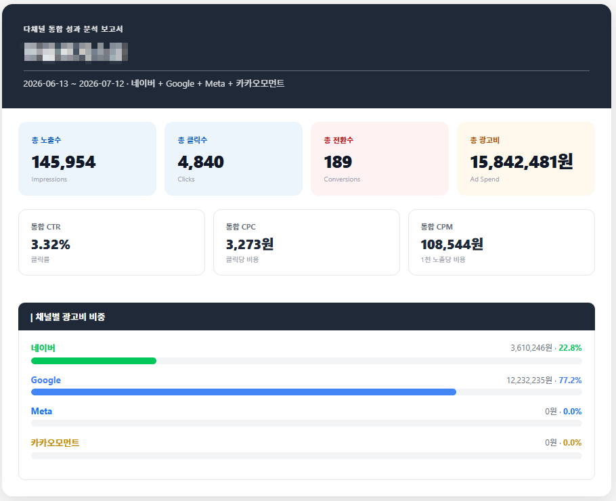Click the Meta channel label
This screenshot has width=616, height=501.
coord(42,412)
